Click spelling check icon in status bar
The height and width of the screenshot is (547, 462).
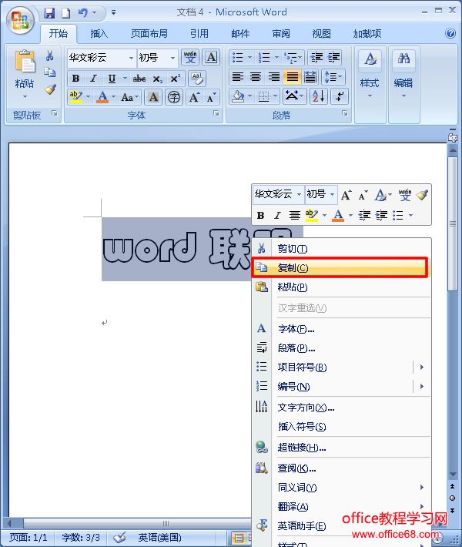[119, 538]
